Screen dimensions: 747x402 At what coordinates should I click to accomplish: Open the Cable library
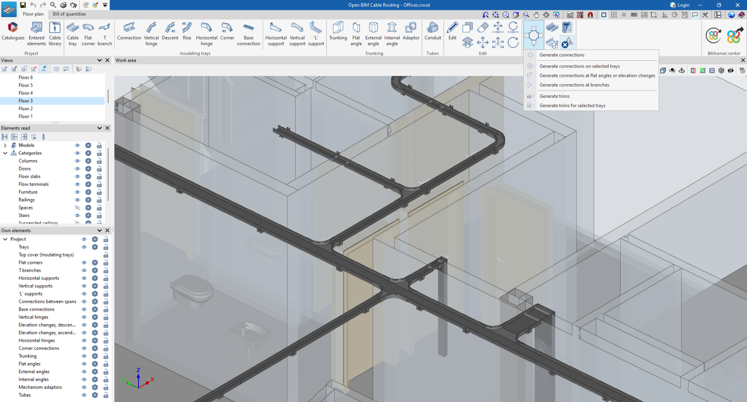pos(55,33)
